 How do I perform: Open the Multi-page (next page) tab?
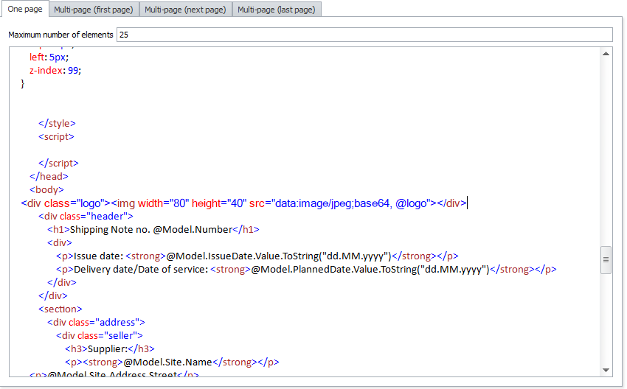(x=185, y=10)
